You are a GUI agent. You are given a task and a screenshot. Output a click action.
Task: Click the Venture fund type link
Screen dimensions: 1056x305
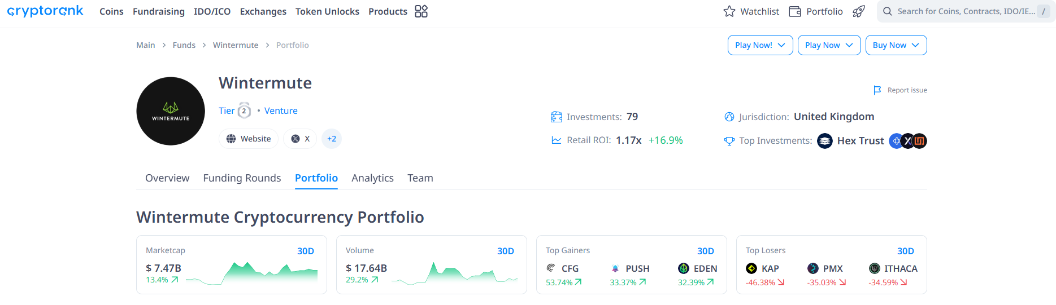click(281, 110)
